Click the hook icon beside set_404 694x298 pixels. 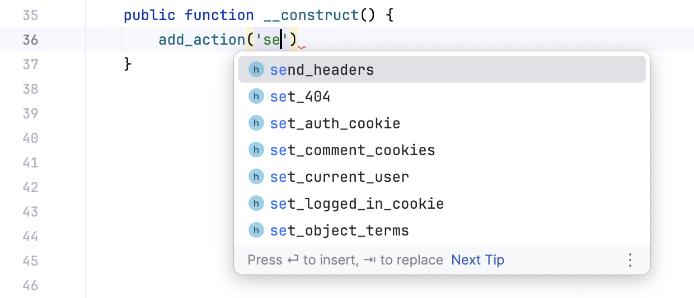(256, 97)
